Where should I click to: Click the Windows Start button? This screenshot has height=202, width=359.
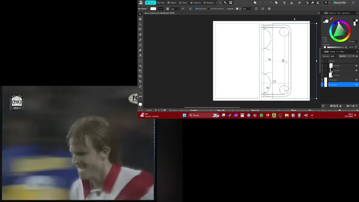pos(185,115)
